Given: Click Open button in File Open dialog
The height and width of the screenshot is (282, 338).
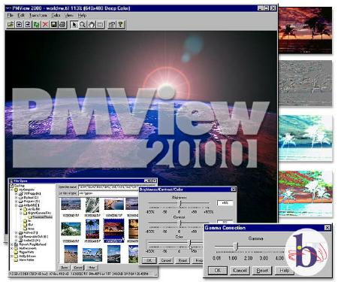Looking at the screenshot, I should point(65,268).
